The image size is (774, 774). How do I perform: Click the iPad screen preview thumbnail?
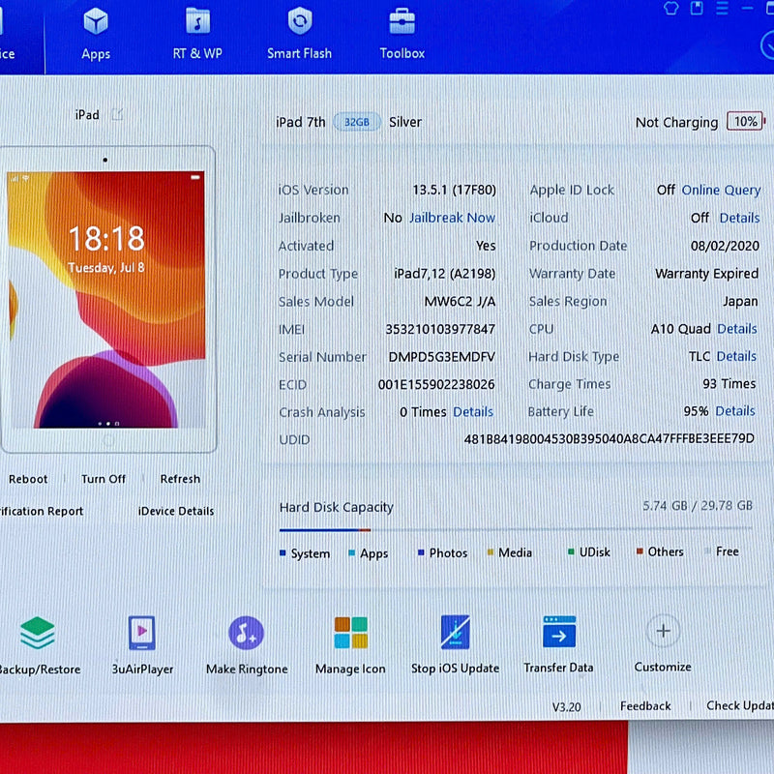click(x=106, y=300)
